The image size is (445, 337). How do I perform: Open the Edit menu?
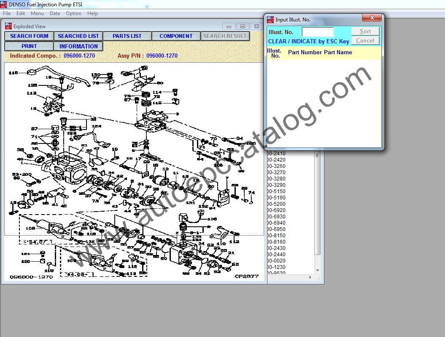coord(20,13)
